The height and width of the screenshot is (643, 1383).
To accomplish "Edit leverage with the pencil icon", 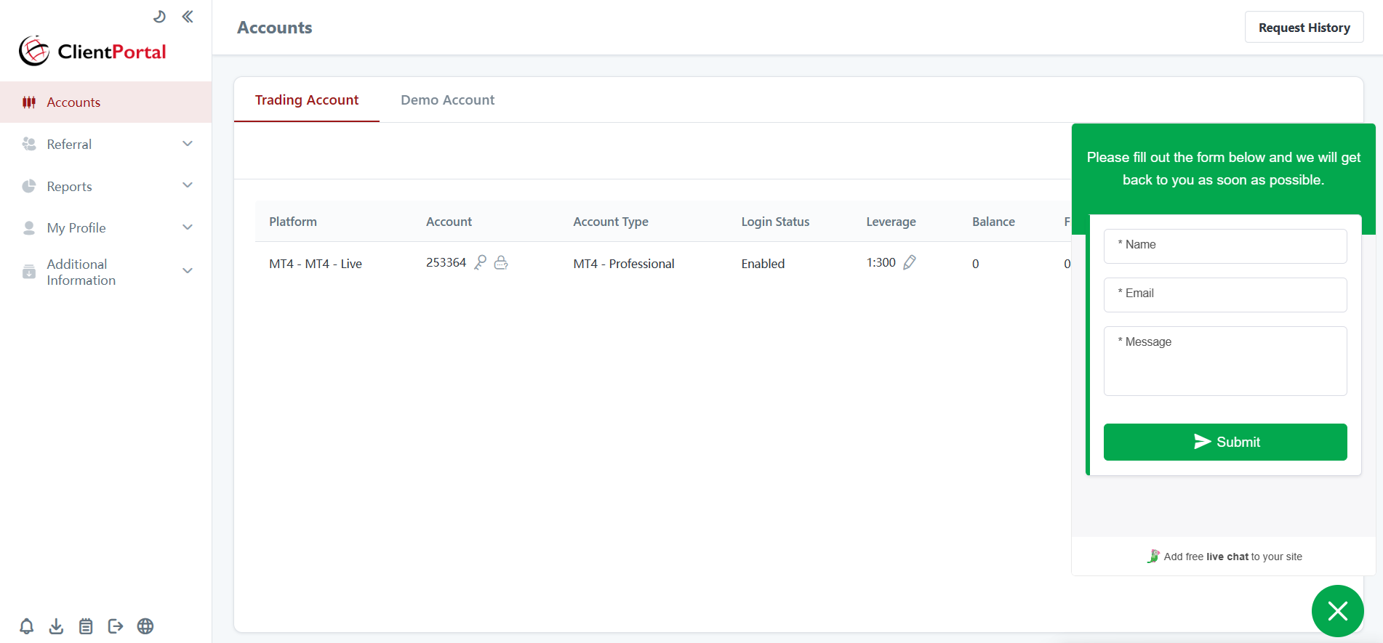I will [x=910, y=262].
